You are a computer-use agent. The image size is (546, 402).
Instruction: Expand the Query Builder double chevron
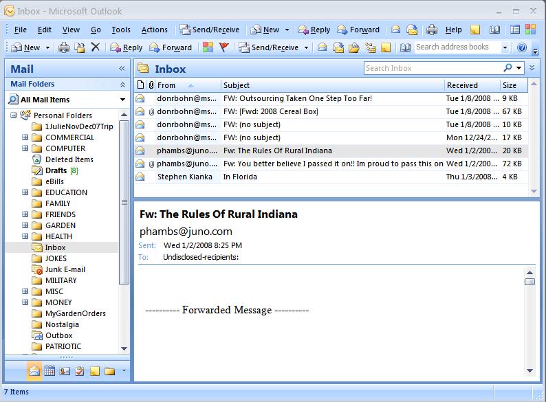[x=532, y=67]
